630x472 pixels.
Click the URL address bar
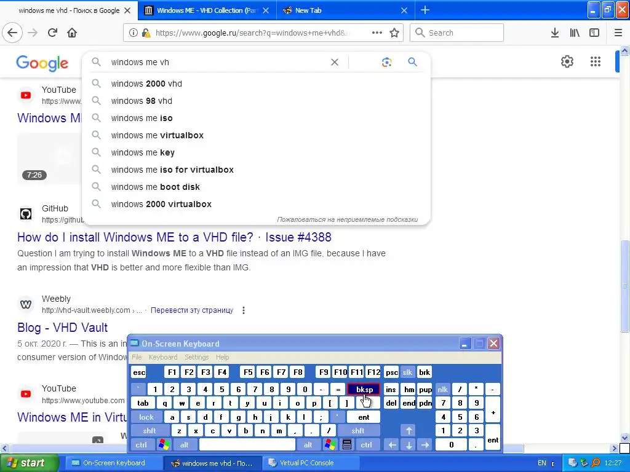click(x=251, y=33)
